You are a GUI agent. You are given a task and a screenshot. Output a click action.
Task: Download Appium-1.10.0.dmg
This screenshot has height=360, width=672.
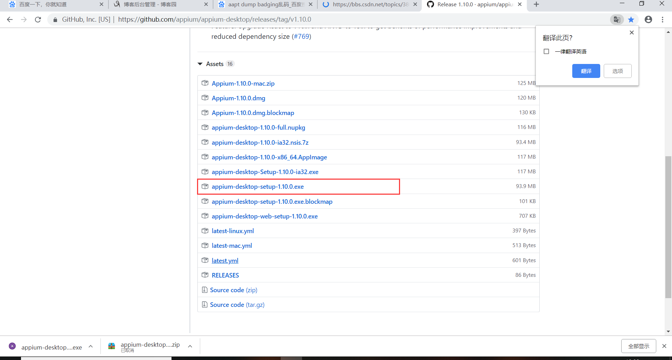[x=238, y=98]
